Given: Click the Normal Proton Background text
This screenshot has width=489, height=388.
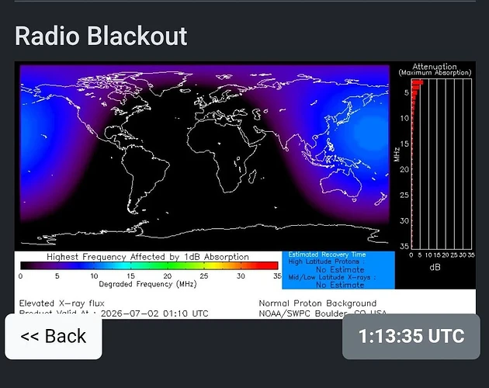Looking at the screenshot, I should pos(317,303).
